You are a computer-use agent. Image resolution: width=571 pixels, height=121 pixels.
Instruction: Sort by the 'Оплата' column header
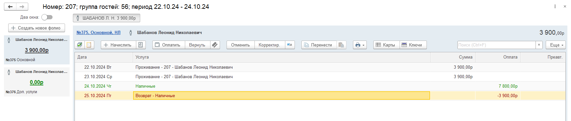tap(498, 57)
